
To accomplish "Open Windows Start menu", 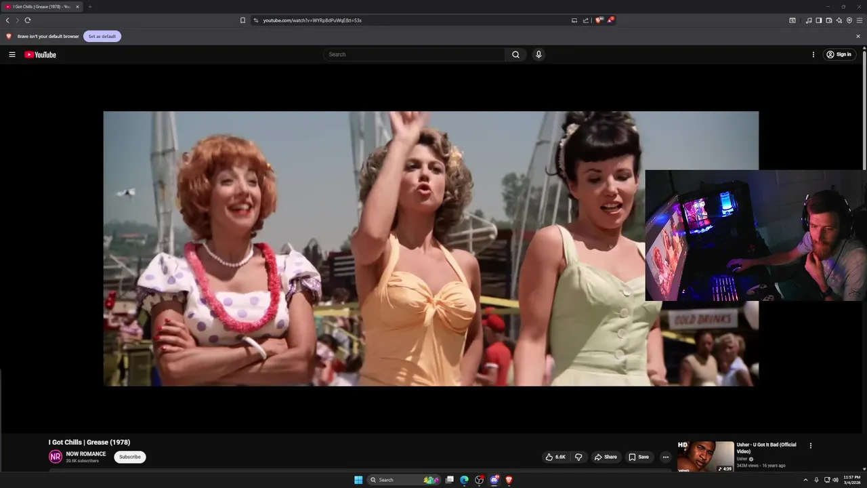I will point(358,480).
